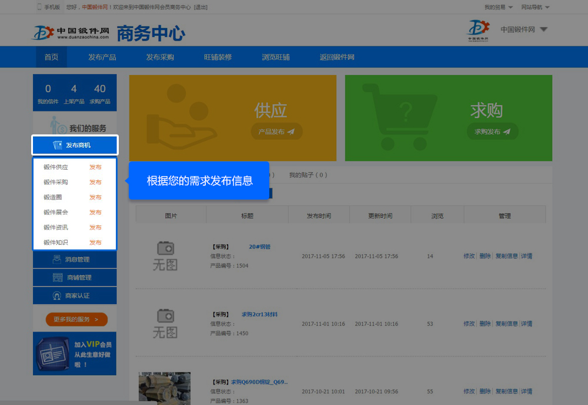Click the shopping cart icon on green panel
The height and width of the screenshot is (405, 588).
pos(400,116)
